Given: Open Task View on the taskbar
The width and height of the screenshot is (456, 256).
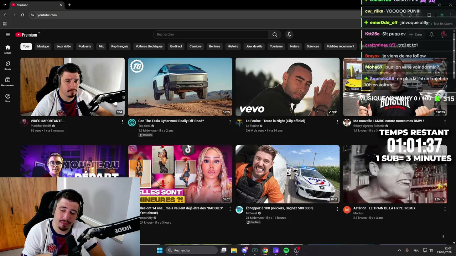Looking at the screenshot, I should pyautogui.click(x=223, y=250).
